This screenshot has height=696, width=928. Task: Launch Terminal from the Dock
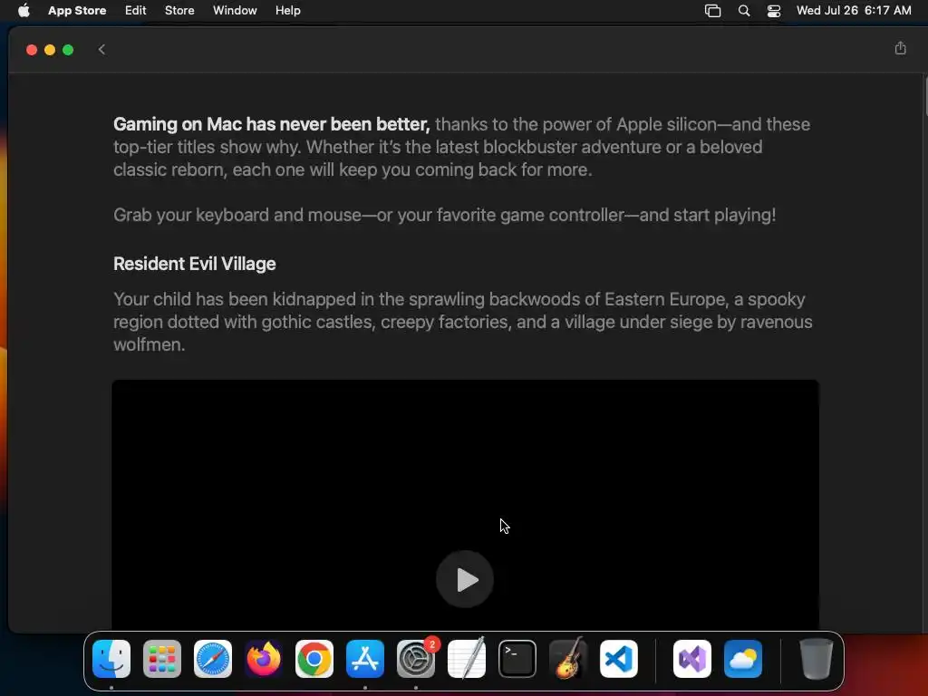tap(517, 659)
